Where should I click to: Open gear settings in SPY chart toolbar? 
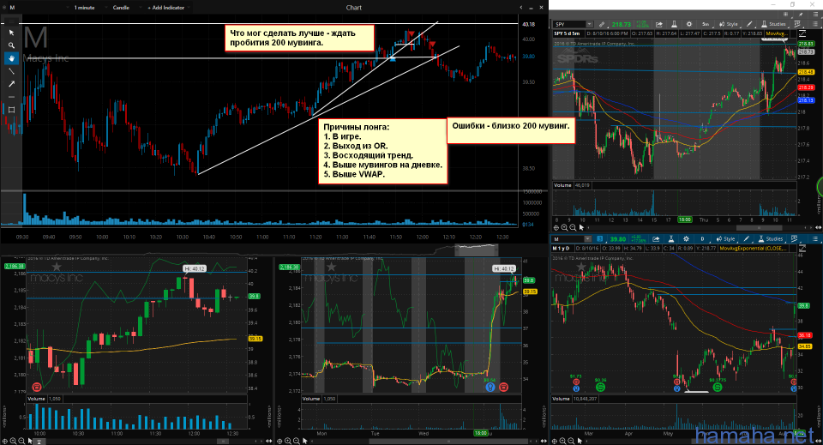[x=689, y=24]
